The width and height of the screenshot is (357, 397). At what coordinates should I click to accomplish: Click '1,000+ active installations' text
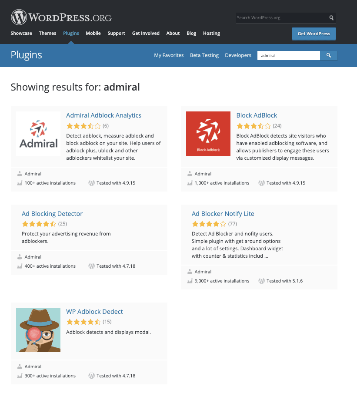222,183
